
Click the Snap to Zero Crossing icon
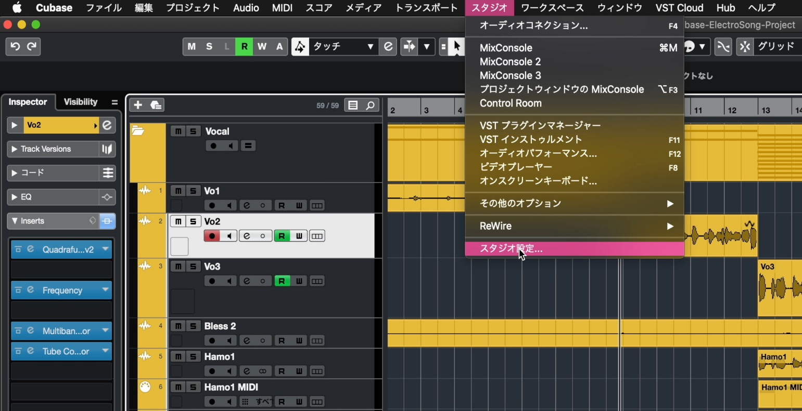point(723,47)
